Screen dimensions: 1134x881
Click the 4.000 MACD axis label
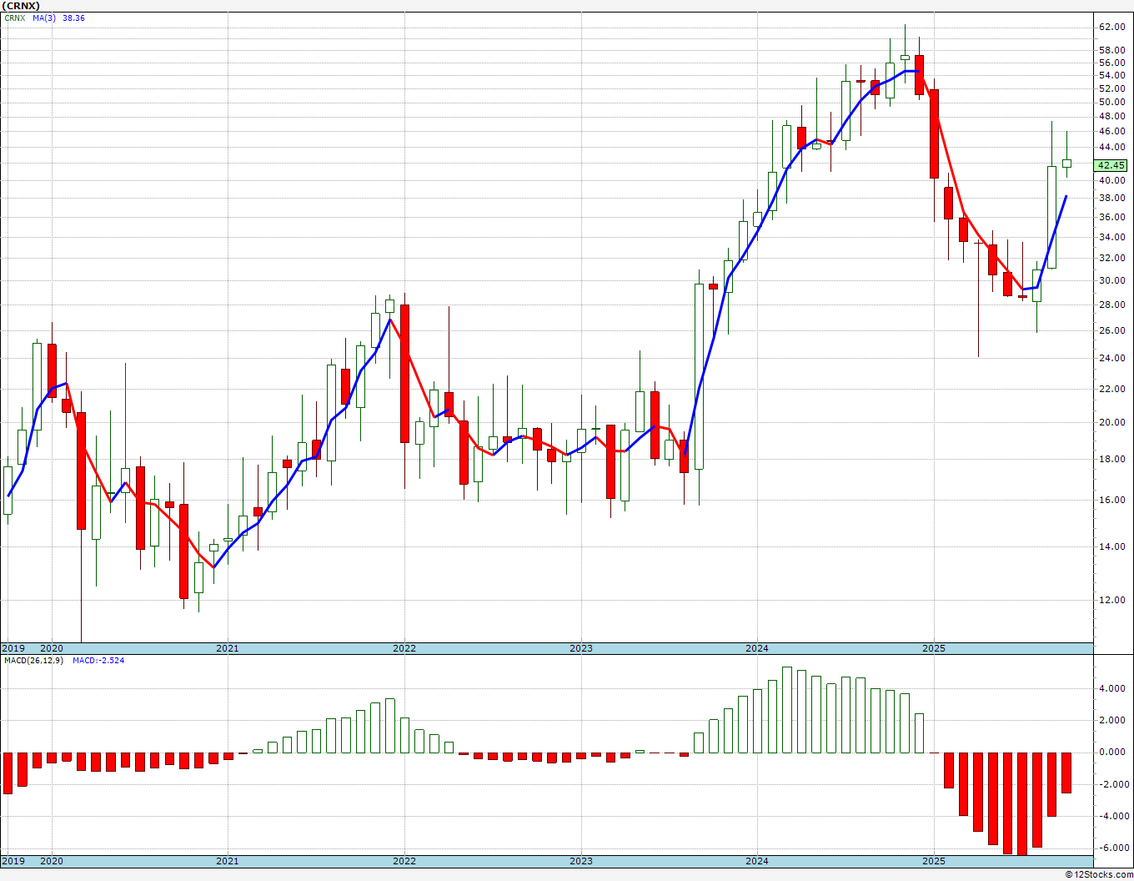1111,689
